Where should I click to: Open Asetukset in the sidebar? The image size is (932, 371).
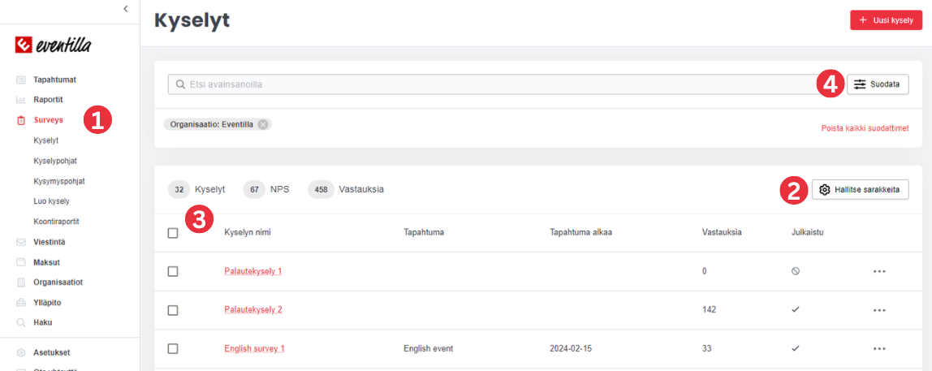[x=52, y=352]
